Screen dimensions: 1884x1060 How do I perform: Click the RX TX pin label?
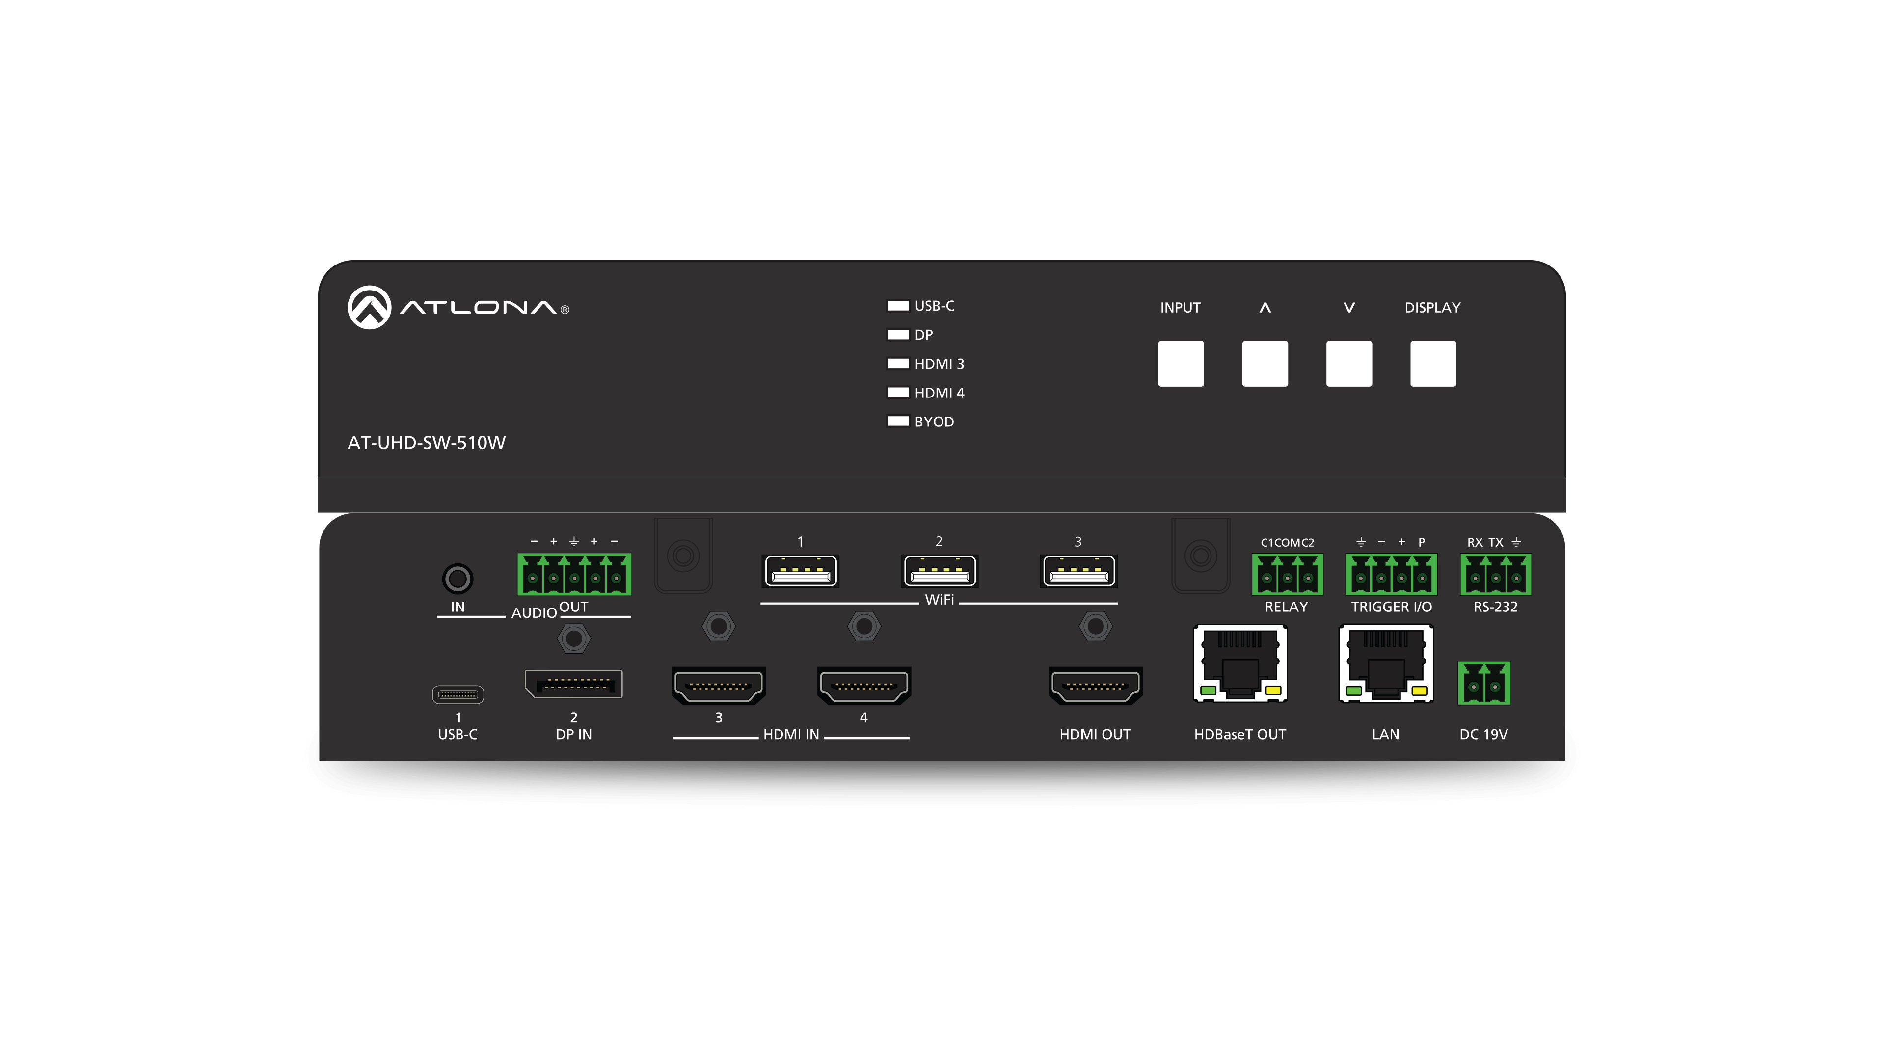(x=1485, y=542)
